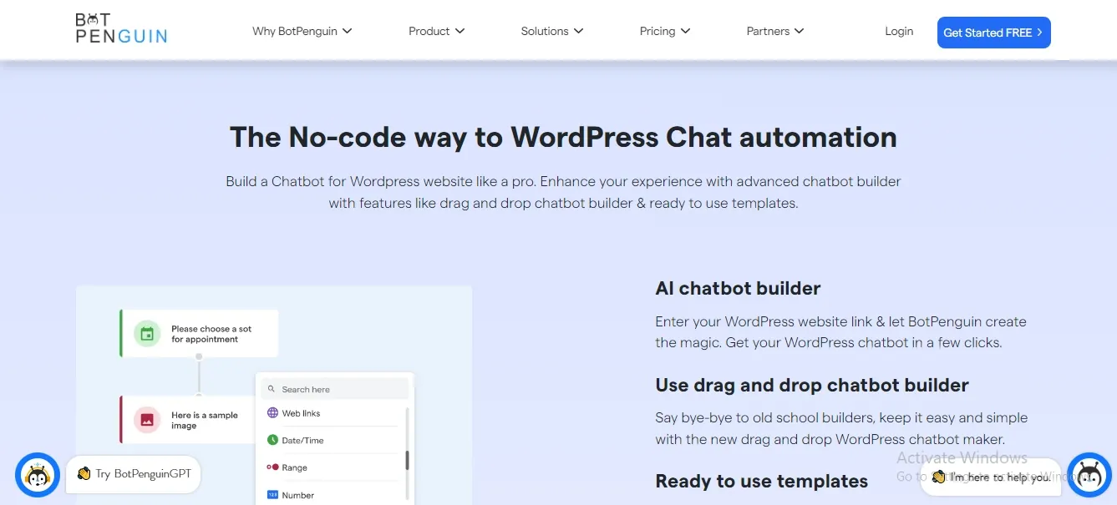Open the Product dropdown menu
The width and height of the screenshot is (1117, 505).
(437, 31)
